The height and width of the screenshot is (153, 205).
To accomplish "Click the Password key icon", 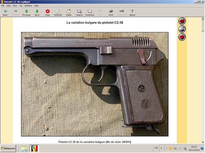I will [x=122, y=11].
